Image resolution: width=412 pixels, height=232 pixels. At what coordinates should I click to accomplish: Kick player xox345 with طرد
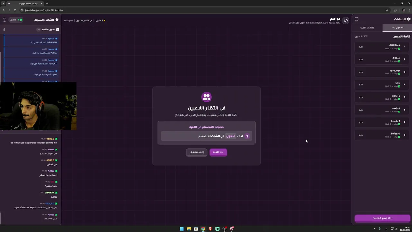361,97
